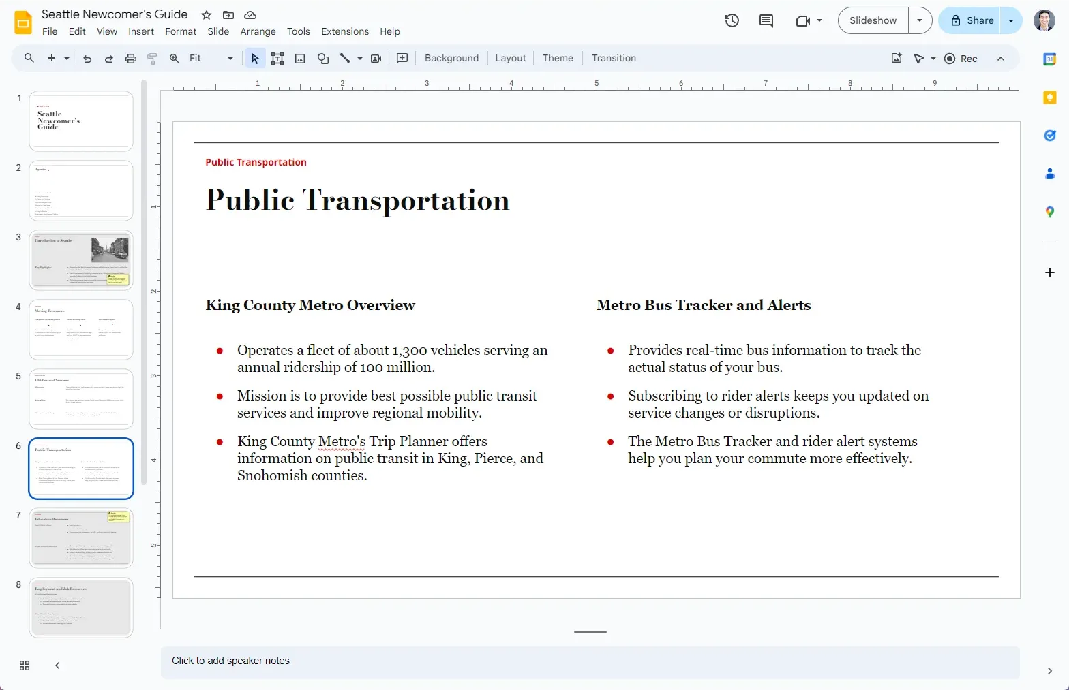1069x690 pixels.
Task: Open the Google Maps side panel
Action: point(1050,212)
